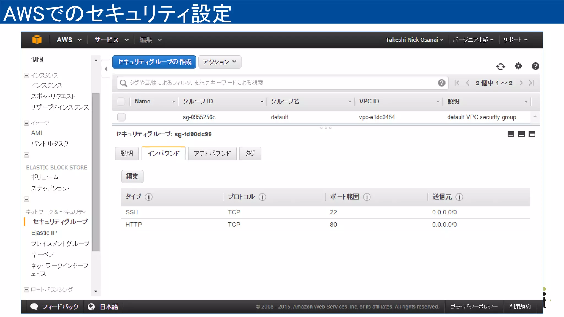Screen dimensions: 564x317
Task: Open the Takeshi Nick Osanai account menu
Action: (414, 40)
